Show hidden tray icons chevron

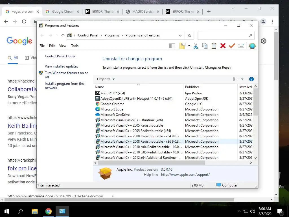pyautogui.click(x=239, y=211)
